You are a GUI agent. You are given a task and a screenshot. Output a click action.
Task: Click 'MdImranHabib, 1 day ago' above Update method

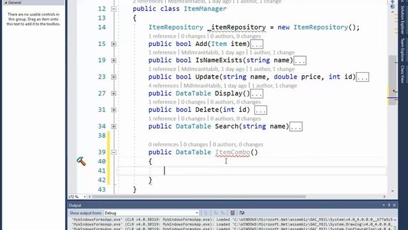point(212,69)
